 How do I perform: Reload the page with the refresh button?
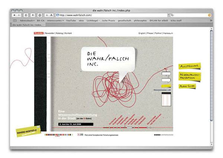[x=26, y=15]
